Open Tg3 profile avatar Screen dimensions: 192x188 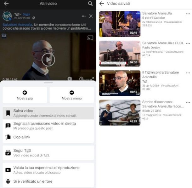coord(7,16)
